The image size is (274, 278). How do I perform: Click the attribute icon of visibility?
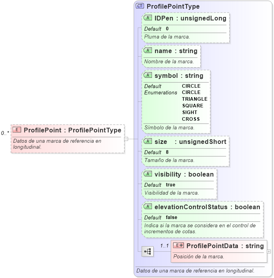click(148, 174)
